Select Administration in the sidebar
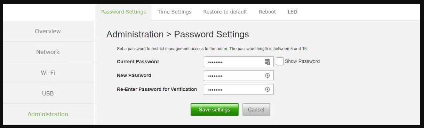The width and height of the screenshot is (424, 128). click(x=48, y=114)
